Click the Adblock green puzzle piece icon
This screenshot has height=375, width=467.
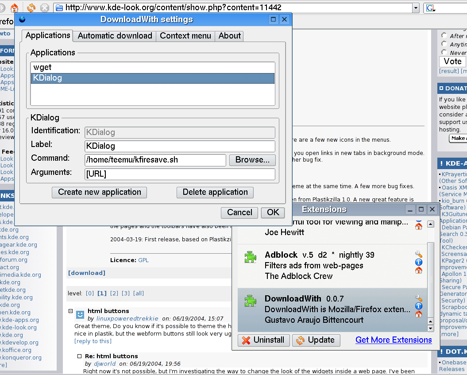(x=250, y=257)
